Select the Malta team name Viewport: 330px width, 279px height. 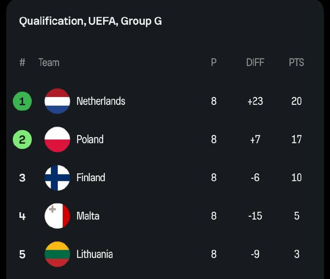88,216
